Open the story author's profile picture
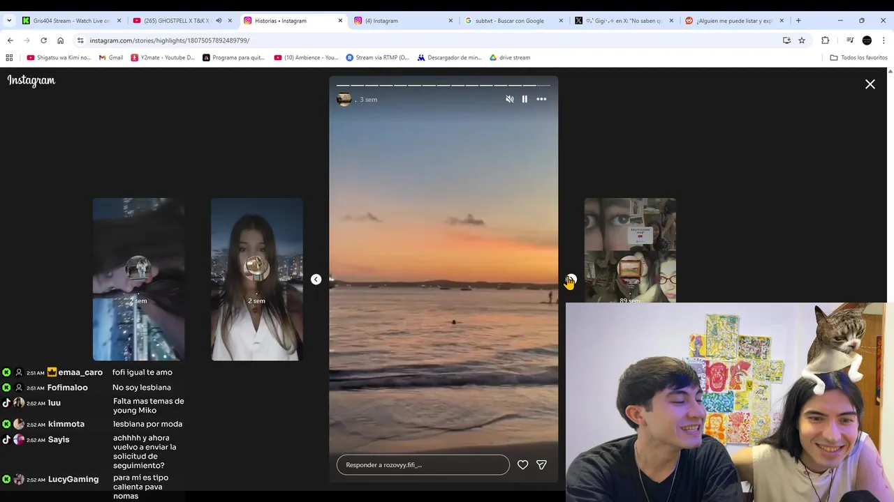894x502 pixels. pyautogui.click(x=344, y=99)
